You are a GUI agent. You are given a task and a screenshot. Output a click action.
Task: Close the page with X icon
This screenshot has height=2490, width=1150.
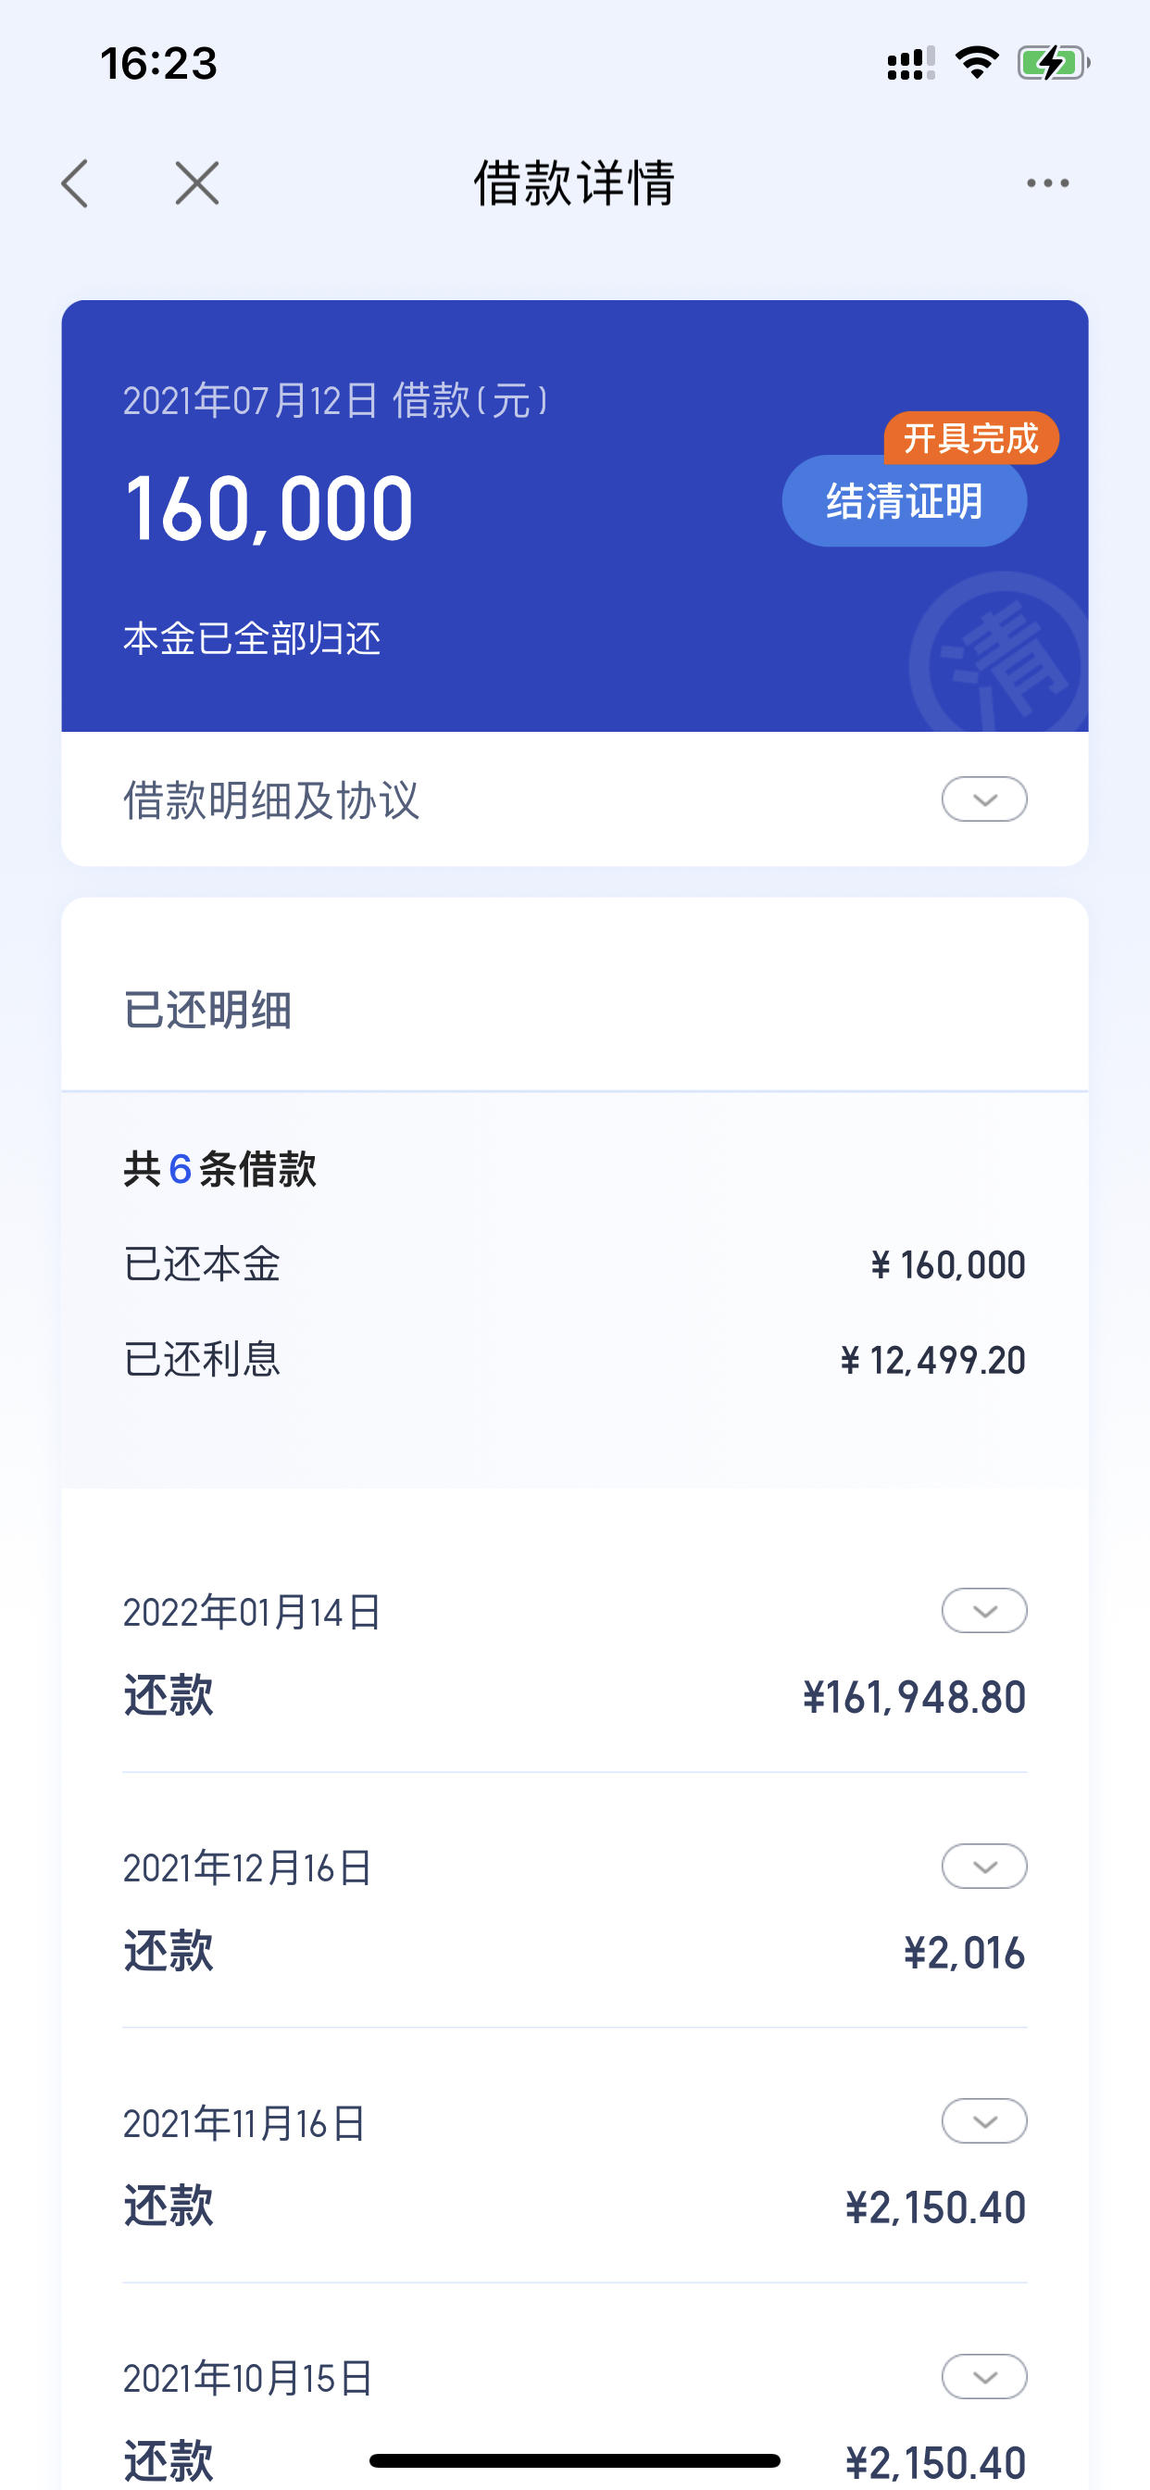197,182
